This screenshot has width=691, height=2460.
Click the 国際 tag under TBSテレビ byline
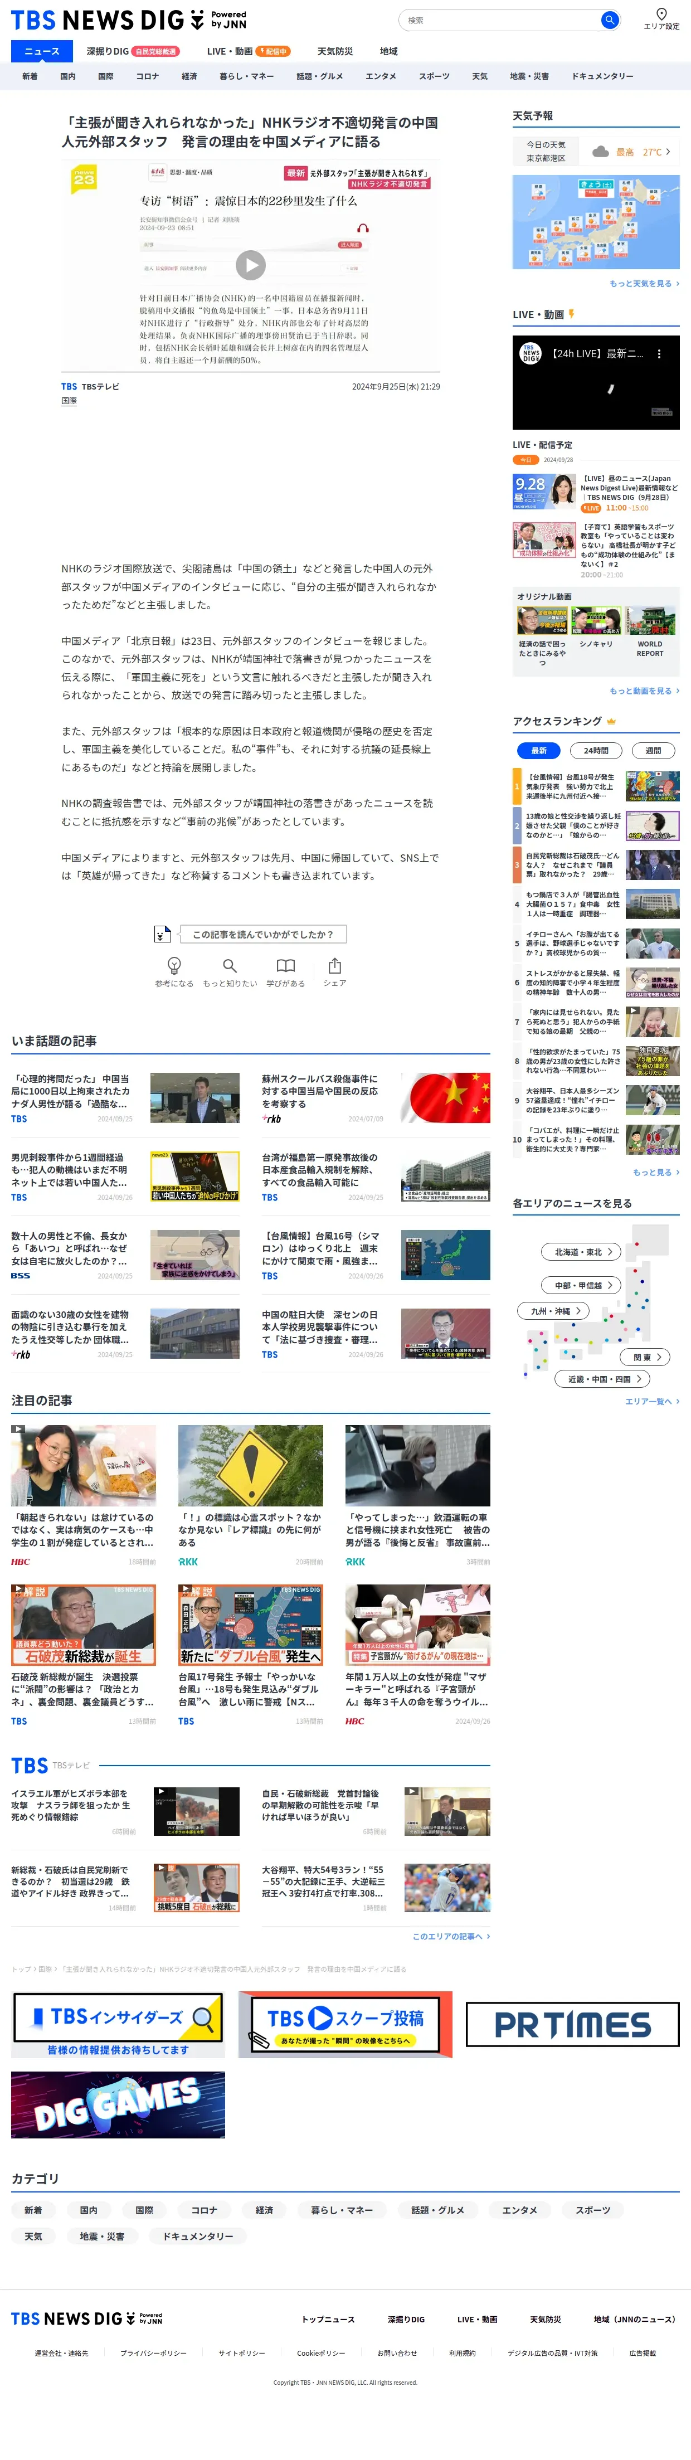click(69, 401)
